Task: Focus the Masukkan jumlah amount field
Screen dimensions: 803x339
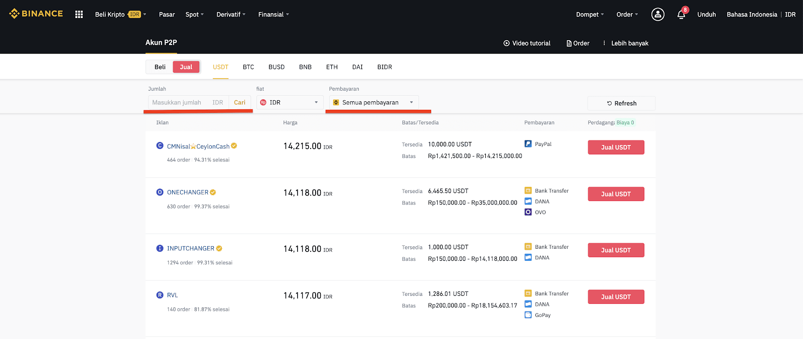Action: pos(188,102)
